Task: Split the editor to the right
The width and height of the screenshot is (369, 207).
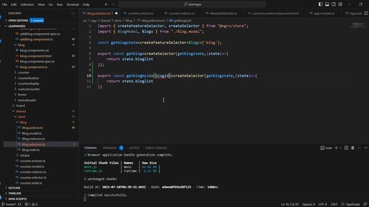Action: click(366, 13)
